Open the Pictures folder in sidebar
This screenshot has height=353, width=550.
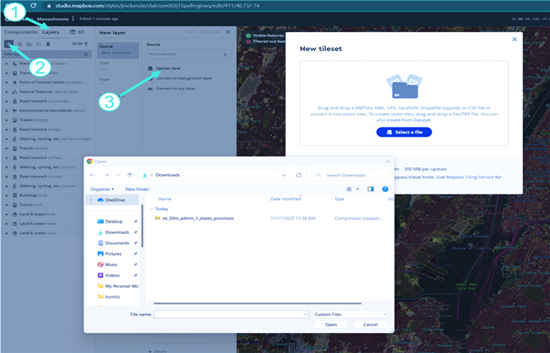[x=113, y=254]
